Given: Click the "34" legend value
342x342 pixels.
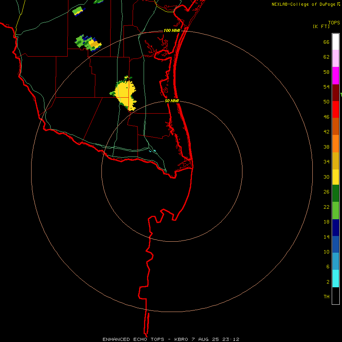Looking at the screenshot, I should (x=326, y=162).
